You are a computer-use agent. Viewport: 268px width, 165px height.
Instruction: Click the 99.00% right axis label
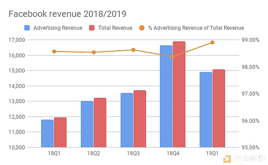251,40
